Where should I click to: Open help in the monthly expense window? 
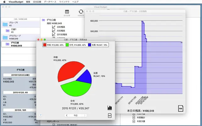click(41, 115)
